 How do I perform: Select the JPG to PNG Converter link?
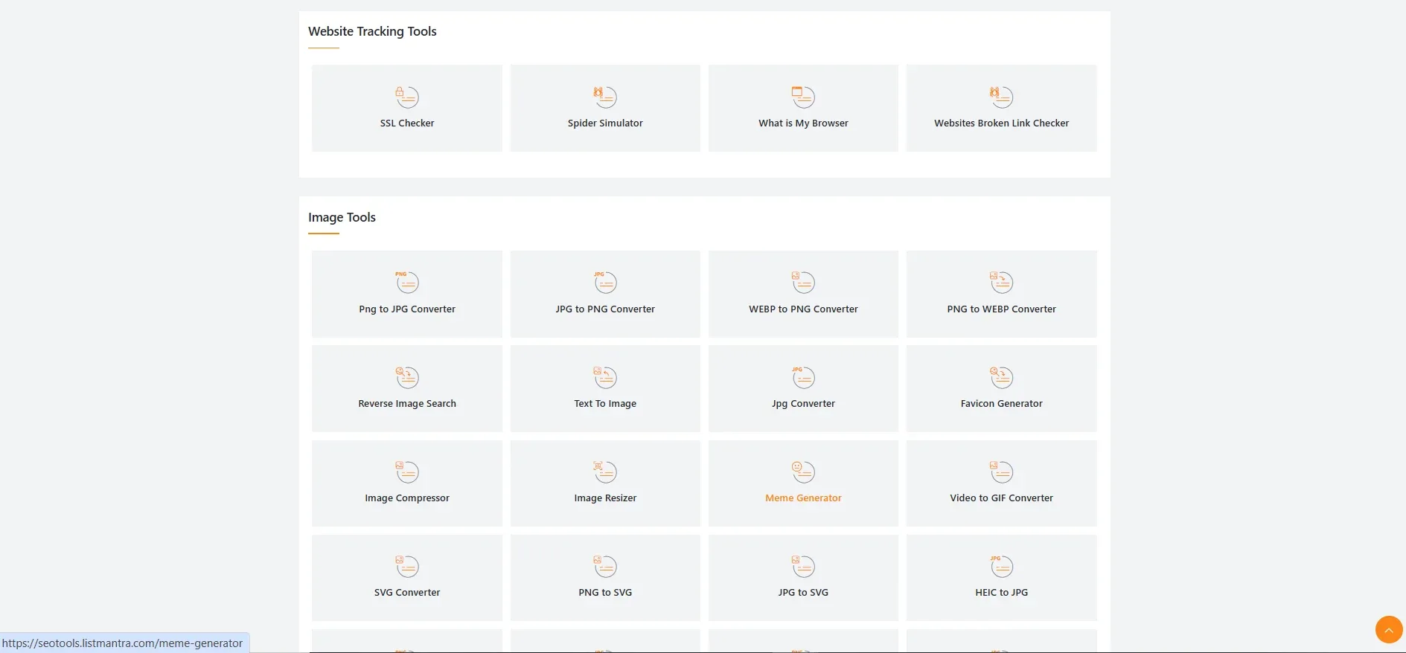[605, 309]
